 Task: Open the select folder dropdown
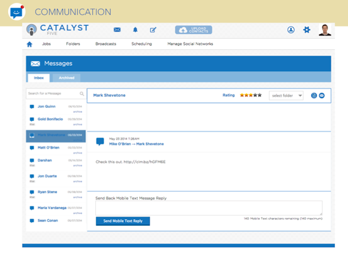[286, 96]
